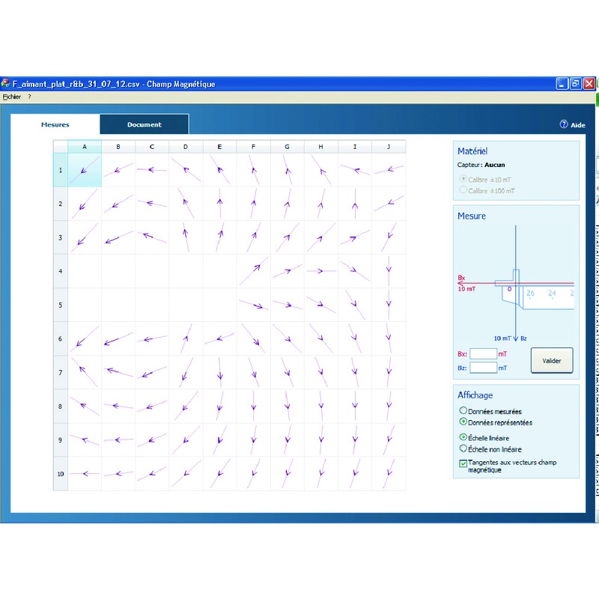Toggle Tangentes aux vecteurs champ magnétique checkbox
The image size is (599, 599).
tap(462, 463)
